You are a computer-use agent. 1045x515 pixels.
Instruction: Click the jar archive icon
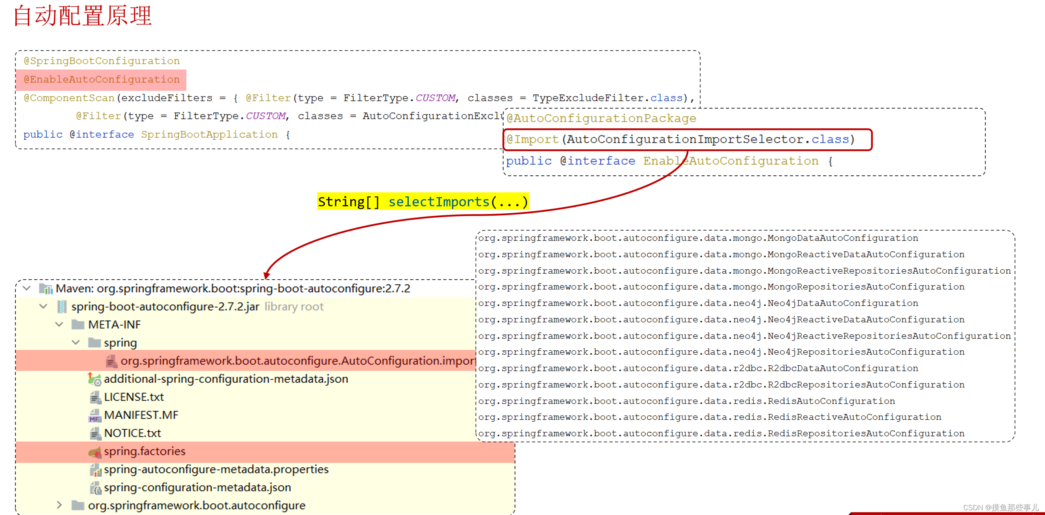(62, 306)
